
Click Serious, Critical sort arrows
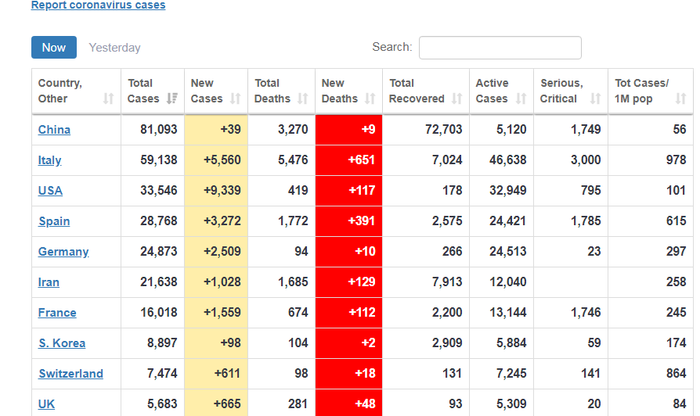point(595,99)
